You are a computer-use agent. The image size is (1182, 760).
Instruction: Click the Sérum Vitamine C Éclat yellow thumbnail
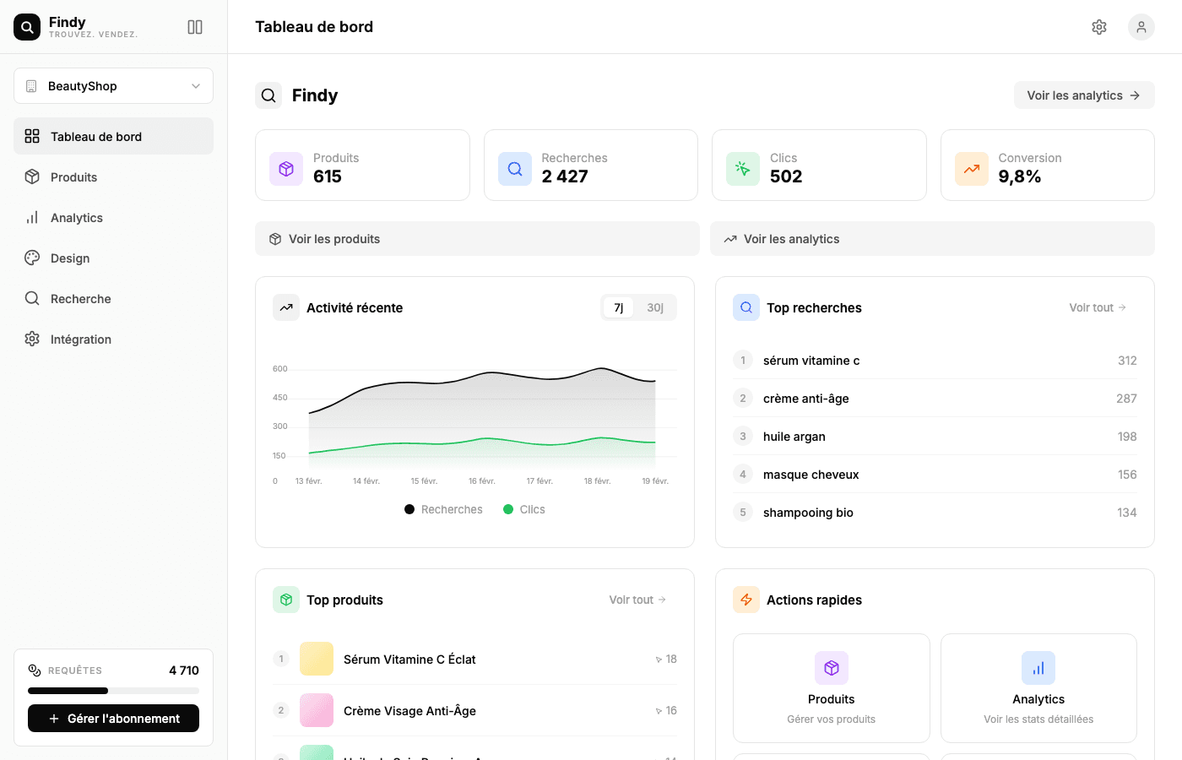coord(317,659)
